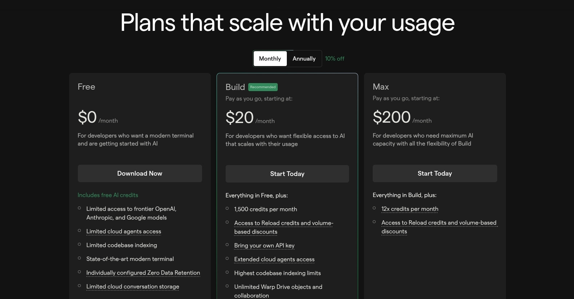Screen dimensions: 574x299
Task: Switch billing to Annually
Action: [x=304, y=58]
